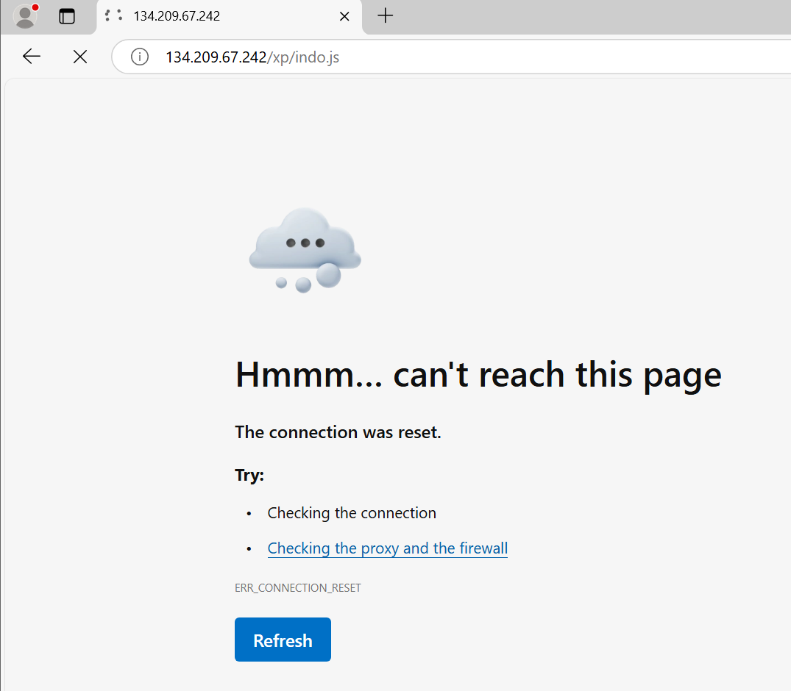Image resolution: width=791 pixels, height=691 pixels.
Task: Open the profile avatar icon
Action: click(x=25, y=16)
